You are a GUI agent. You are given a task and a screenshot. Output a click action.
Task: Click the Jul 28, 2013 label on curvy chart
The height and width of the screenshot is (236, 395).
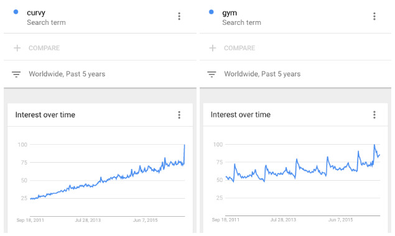coord(88,220)
